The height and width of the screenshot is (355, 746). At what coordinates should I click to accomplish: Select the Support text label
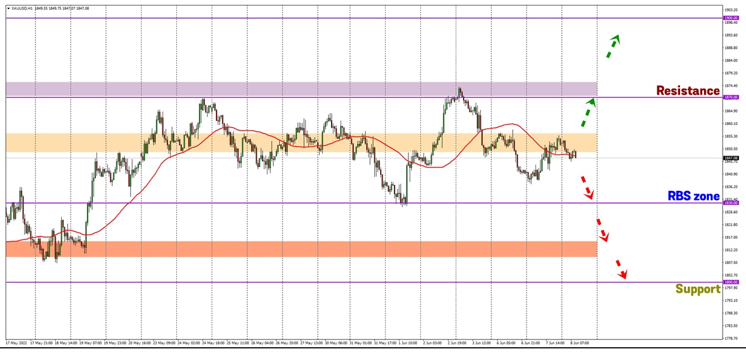697,289
